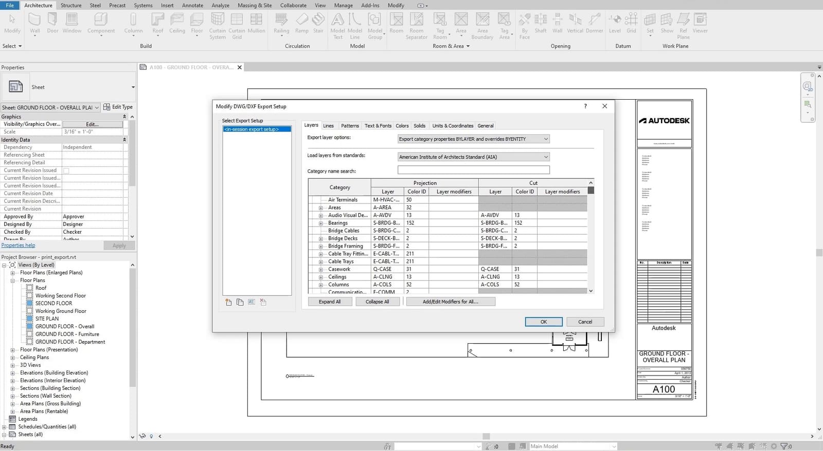The image size is (823, 451).
Task: Toggle Current Revision Issued checkbox
Action: 66,171
